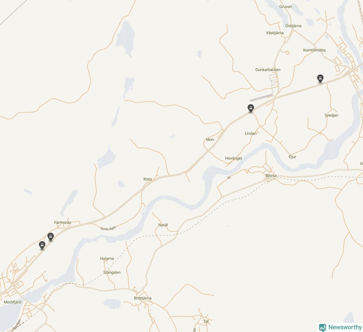The image size is (363, 332).
Task: Select the Komtillmåtta label
Action: 314,50
